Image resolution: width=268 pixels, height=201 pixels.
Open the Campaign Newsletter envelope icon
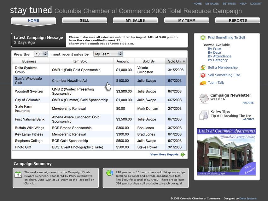click(204, 98)
